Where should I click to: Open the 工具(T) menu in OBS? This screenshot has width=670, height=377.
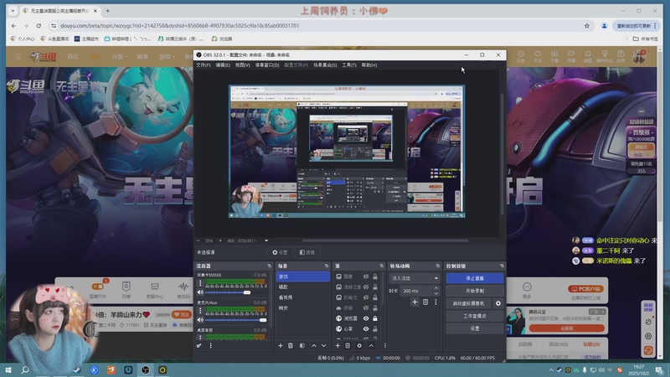pyautogui.click(x=349, y=65)
